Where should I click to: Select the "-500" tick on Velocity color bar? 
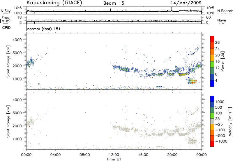(220, 135)
